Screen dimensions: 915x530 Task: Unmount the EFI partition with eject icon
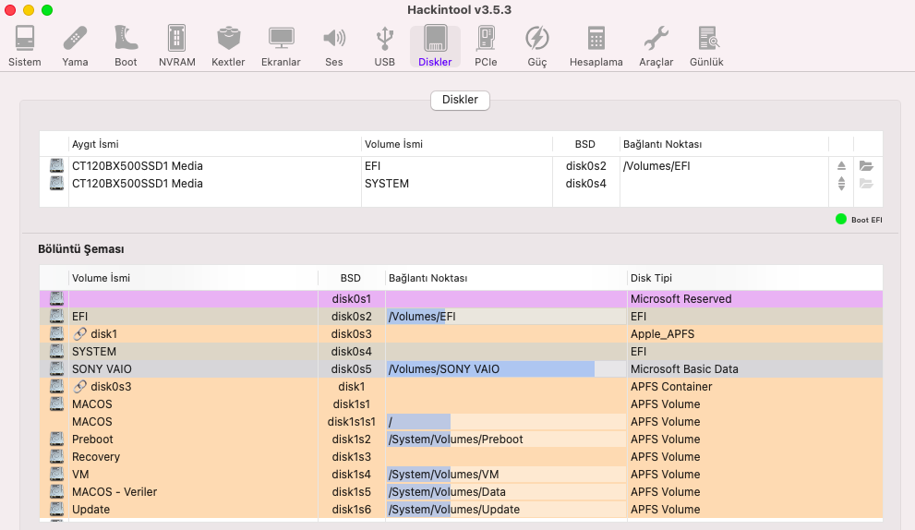click(841, 166)
